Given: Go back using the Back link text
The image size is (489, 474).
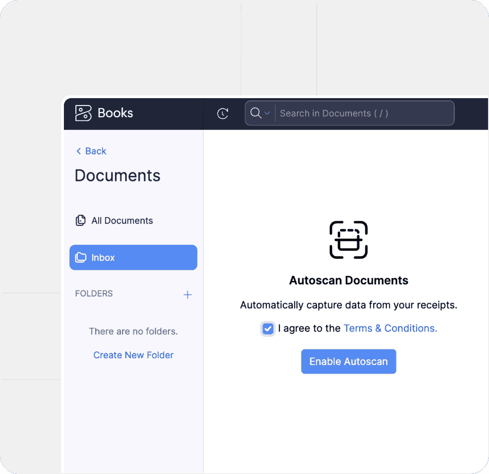Looking at the screenshot, I should 96,151.
